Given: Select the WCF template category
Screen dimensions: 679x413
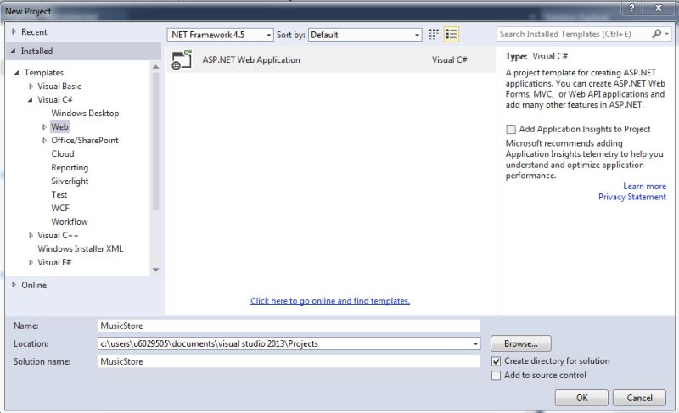Looking at the screenshot, I should pyautogui.click(x=60, y=208).
